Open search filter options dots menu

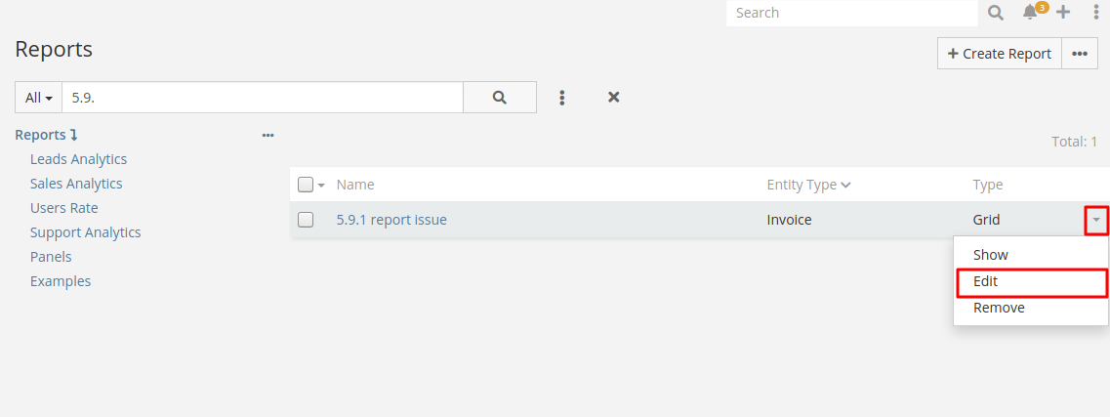(x=562, y=98)
